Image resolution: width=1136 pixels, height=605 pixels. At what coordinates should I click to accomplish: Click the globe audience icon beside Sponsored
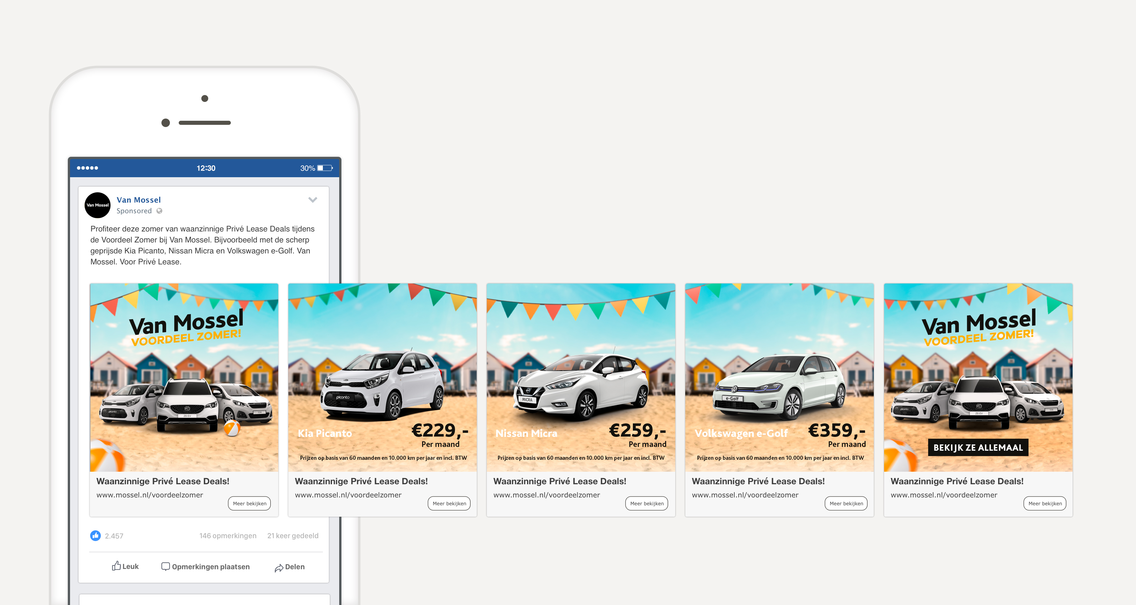point(159,211)
